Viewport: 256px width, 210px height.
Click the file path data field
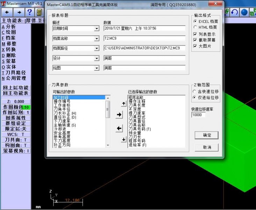coord(144,48)
